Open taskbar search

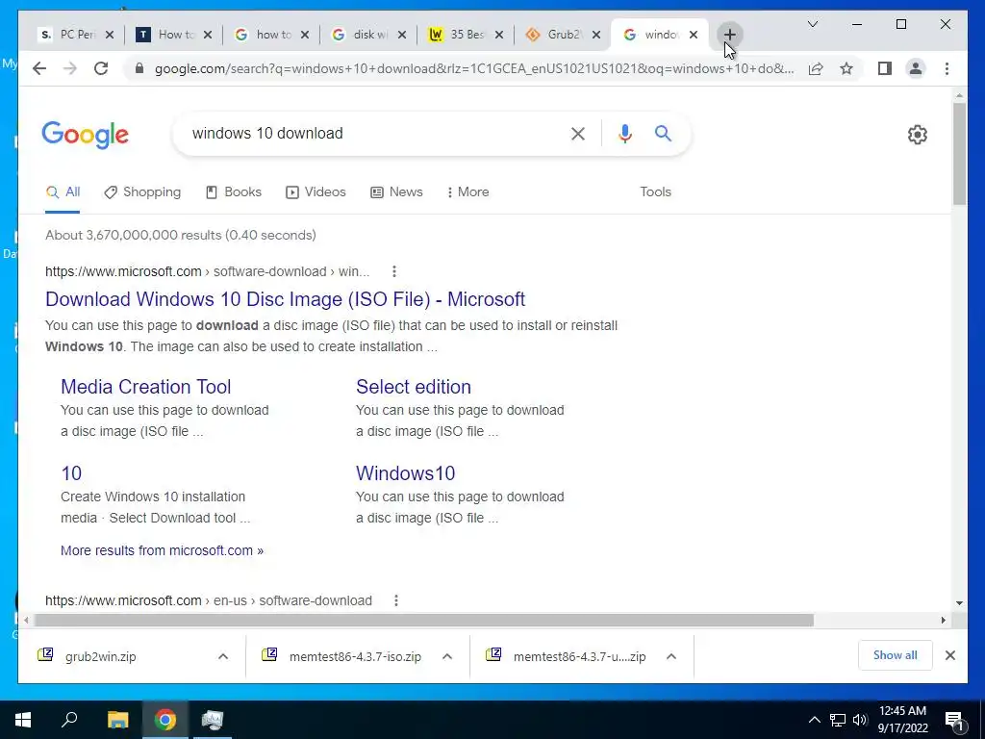(x=69, y=720)
